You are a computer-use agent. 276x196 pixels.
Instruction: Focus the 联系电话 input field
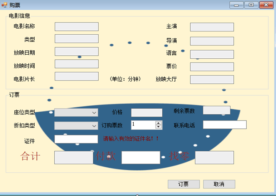click(x=225, y=125)
